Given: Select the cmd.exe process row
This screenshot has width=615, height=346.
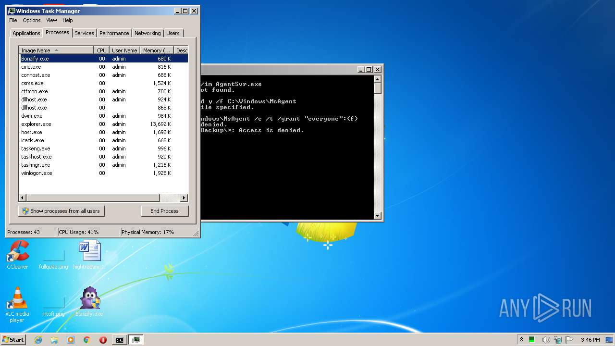Looking at the screenshot, I should pos(103,67).
